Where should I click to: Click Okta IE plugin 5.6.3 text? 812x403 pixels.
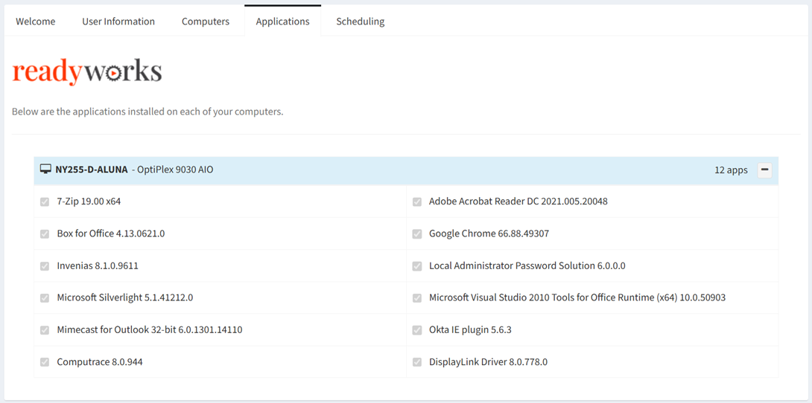[x=470, y=329]
